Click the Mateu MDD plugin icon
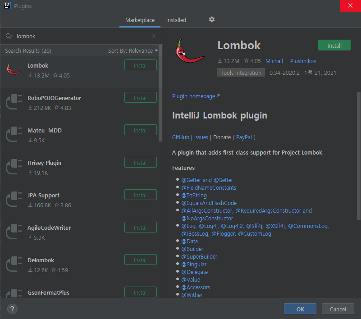 14,134
